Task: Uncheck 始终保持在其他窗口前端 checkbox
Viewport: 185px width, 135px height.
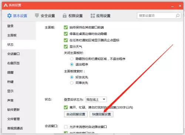Action: (66, 27)
